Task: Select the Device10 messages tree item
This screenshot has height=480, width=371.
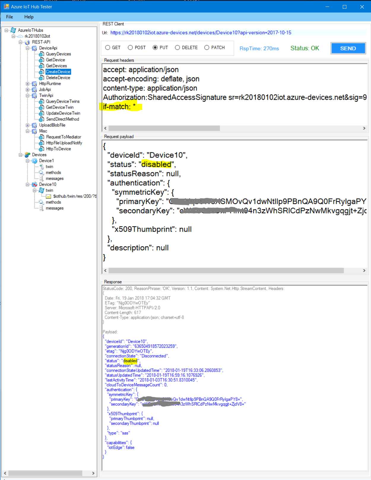Action: (x=55, y=208)
